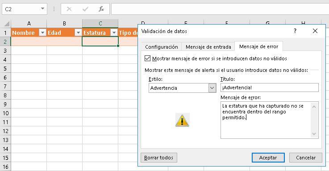Open the Nombre column filter dropdown
This screenshot has height=171, width=329.
tap(42, 33)
